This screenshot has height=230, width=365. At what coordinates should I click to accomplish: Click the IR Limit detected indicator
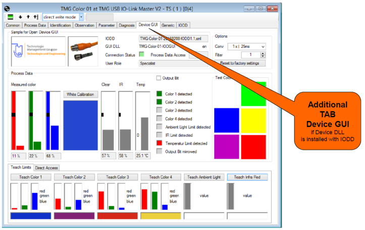[159, 135]
